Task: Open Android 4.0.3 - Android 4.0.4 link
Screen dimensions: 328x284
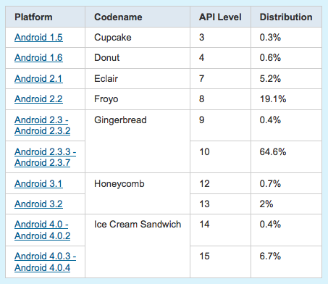Action: click(x=45, y=262)
